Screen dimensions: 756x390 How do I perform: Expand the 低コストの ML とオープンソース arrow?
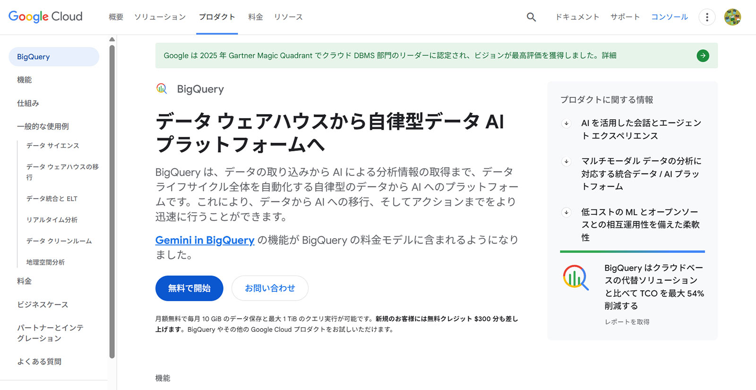566,212
